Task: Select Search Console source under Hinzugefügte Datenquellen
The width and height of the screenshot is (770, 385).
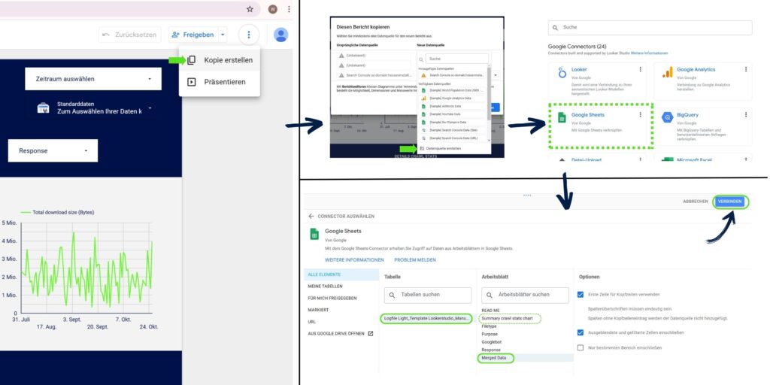Action: (x=452, y=75)
